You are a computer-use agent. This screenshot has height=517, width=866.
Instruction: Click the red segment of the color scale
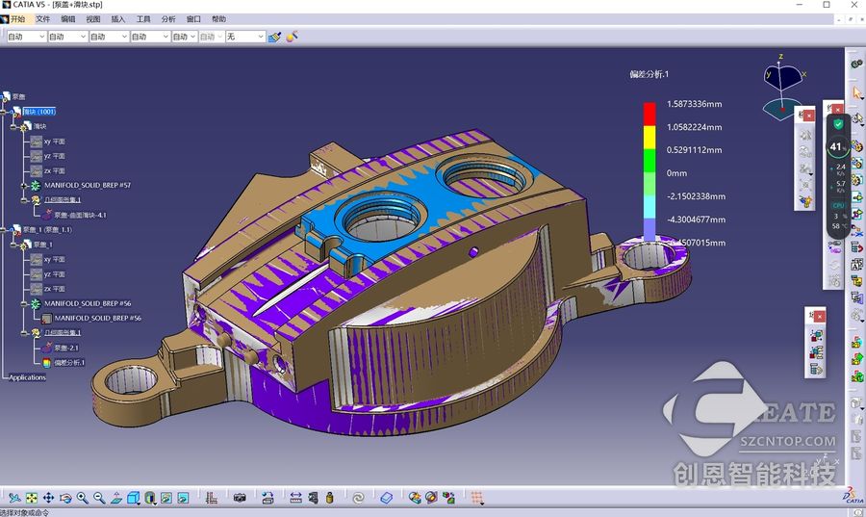click(649, 114)
